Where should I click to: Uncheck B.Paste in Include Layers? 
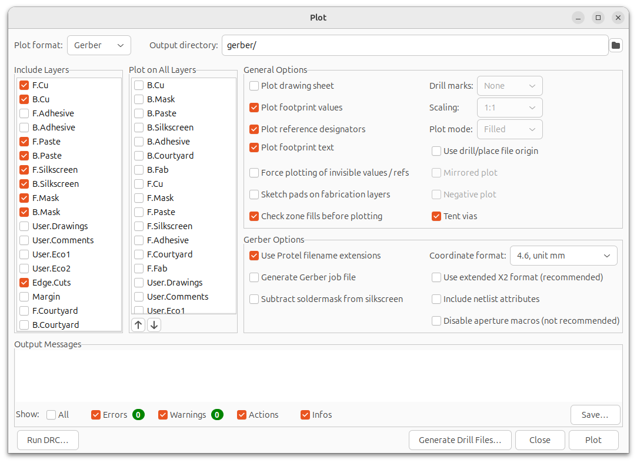coord(24,156)
